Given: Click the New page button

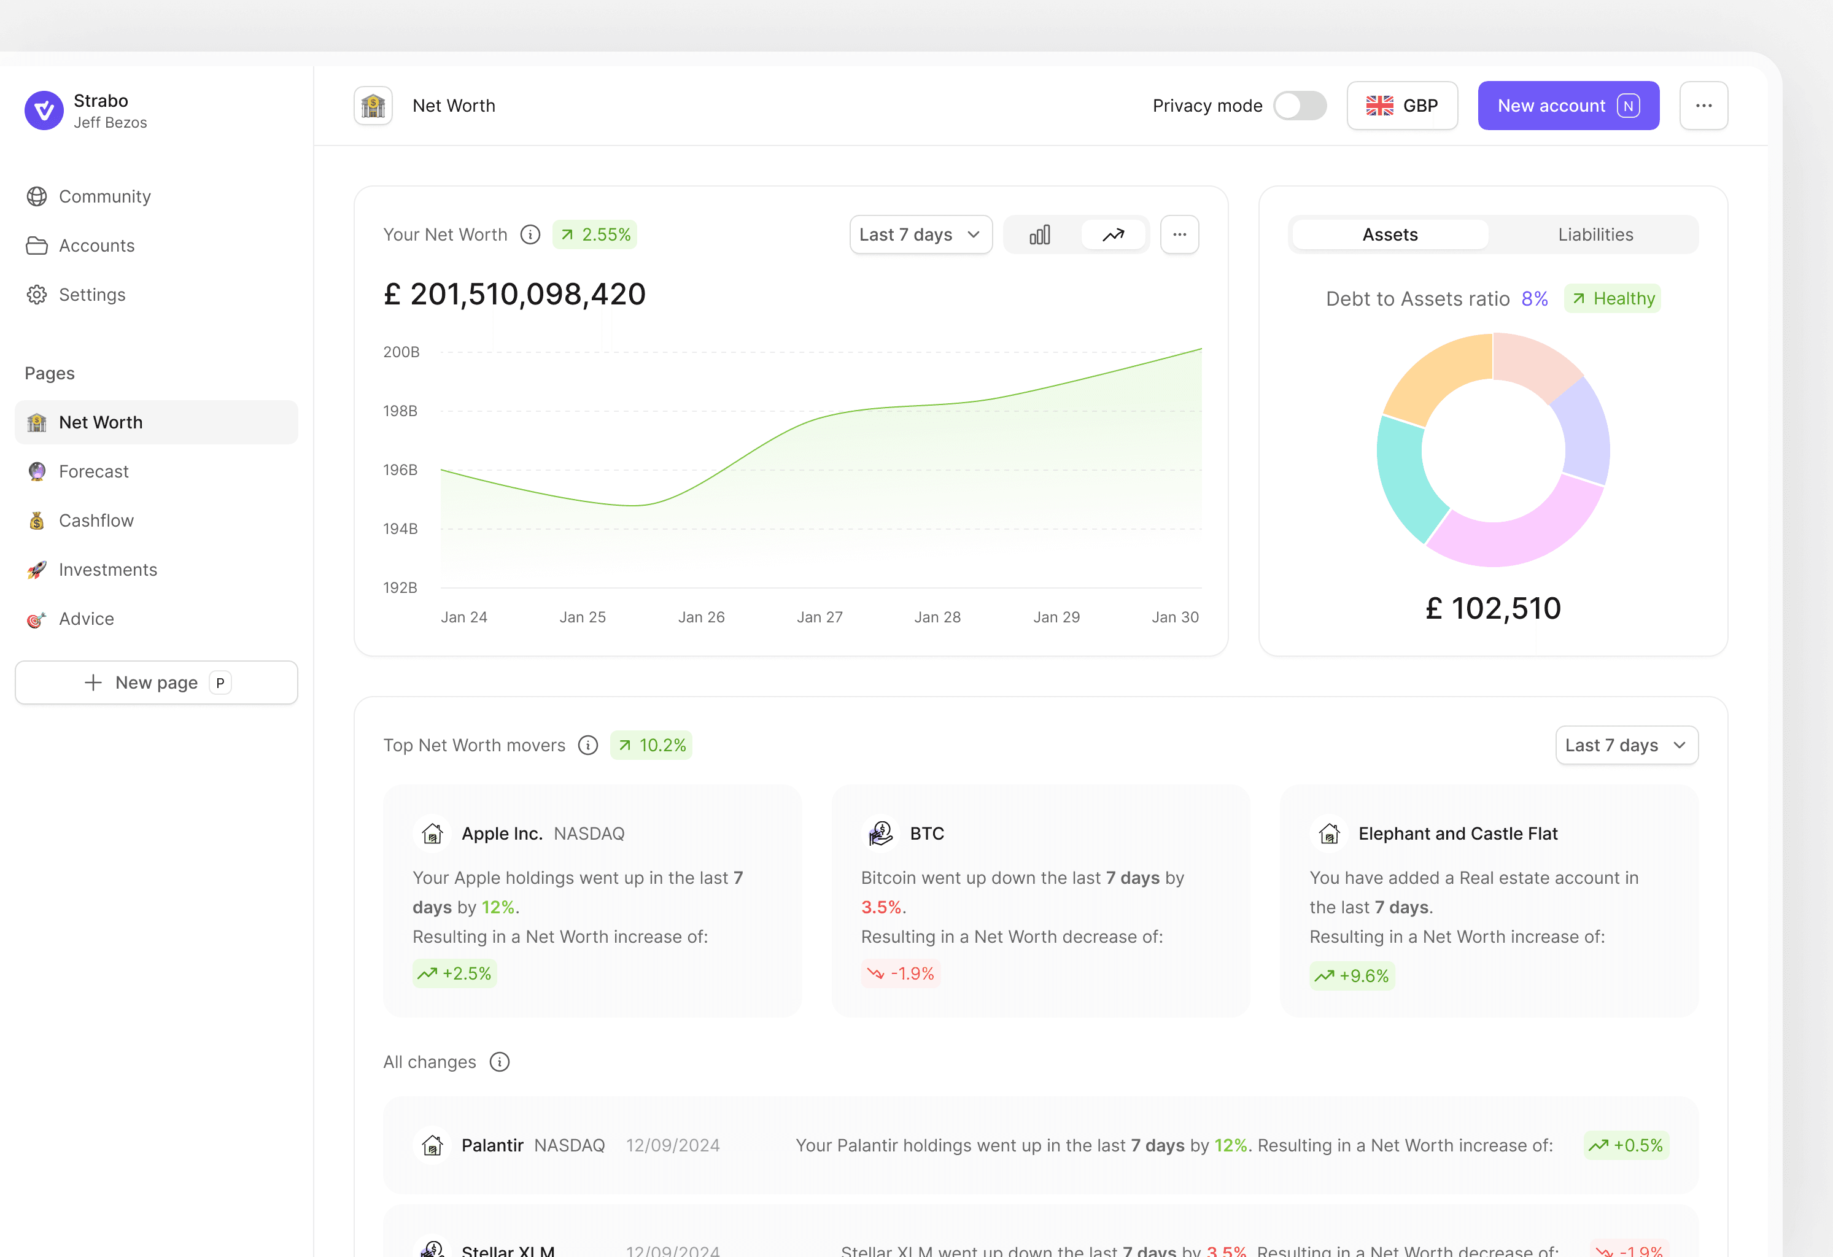Looking at the screenshot, I should [x=156, y=683].
